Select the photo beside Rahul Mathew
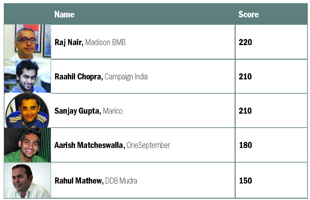The image size is (310, 200). tap(27, 180)
